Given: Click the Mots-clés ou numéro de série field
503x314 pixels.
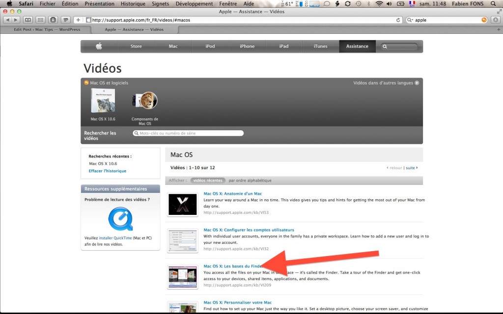Looking at the screenshot, I should pyautogui.click(x=188, y=133).
